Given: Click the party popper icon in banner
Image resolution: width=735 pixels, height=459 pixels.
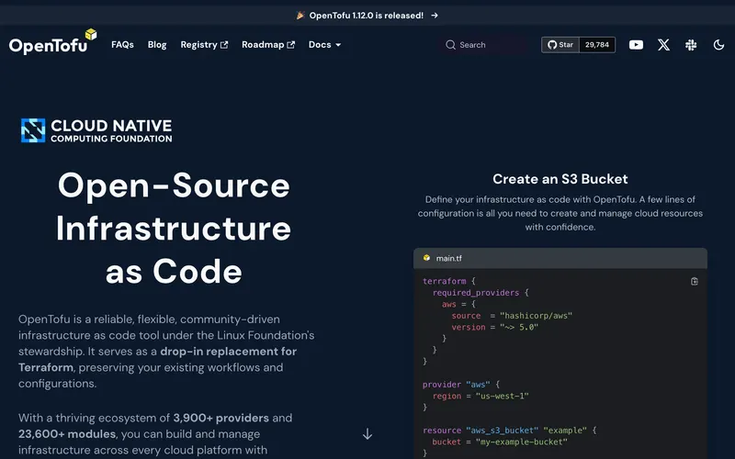Looking at the screenshot, I should 300,16.
